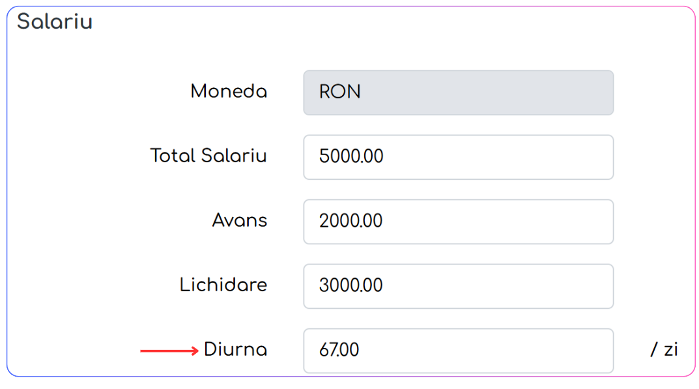Focus the Total Salariu input field
The height and width of the screenshot is (389, 699).
[458, 157]
